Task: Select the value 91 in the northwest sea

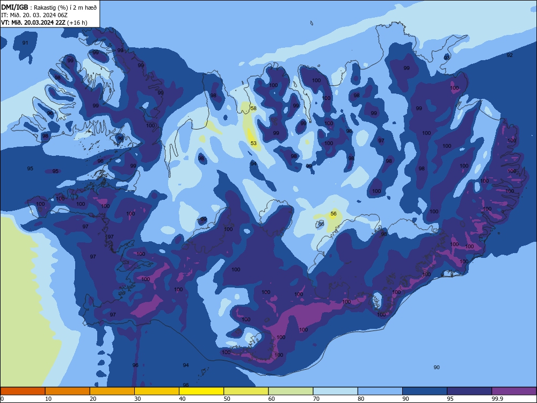Action: (x=25, y=43)
